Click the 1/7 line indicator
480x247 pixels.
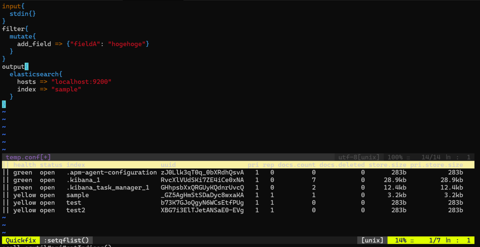point(435,240)
